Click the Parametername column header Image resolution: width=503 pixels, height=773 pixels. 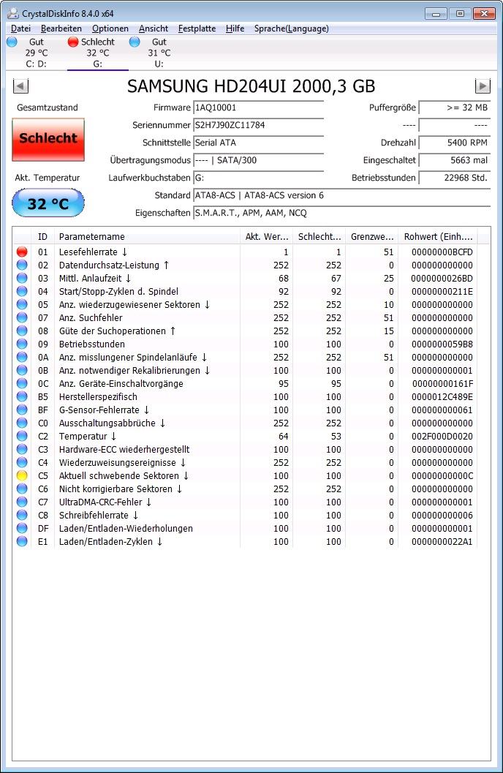[x=147, y=237]
